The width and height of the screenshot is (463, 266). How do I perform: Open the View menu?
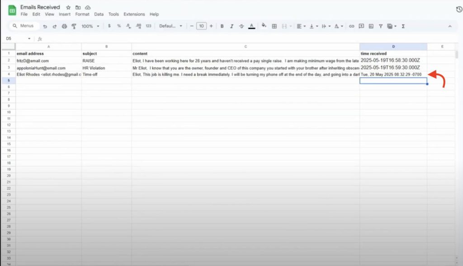pos(49,14)
